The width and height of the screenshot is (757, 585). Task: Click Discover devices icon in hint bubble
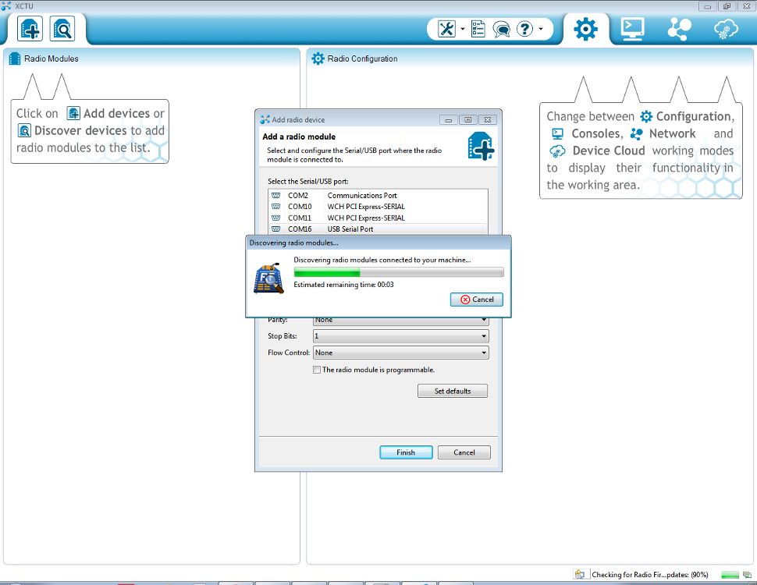click(x=24, y=130)
